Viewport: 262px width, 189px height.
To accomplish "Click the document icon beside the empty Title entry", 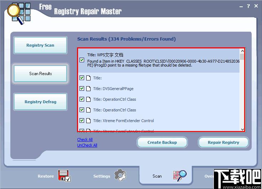I will click(x=88, y=78).
